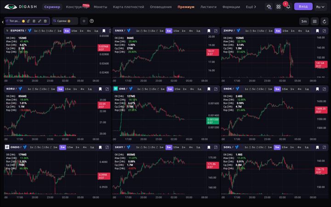The image size is (331, 207).
Task: Expand the SOXL chart to fullscreen
Action: pyautogui.click(x=324, y=148)
